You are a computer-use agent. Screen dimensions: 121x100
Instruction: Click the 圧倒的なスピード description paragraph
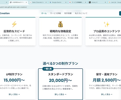click(x=16, y=38)
